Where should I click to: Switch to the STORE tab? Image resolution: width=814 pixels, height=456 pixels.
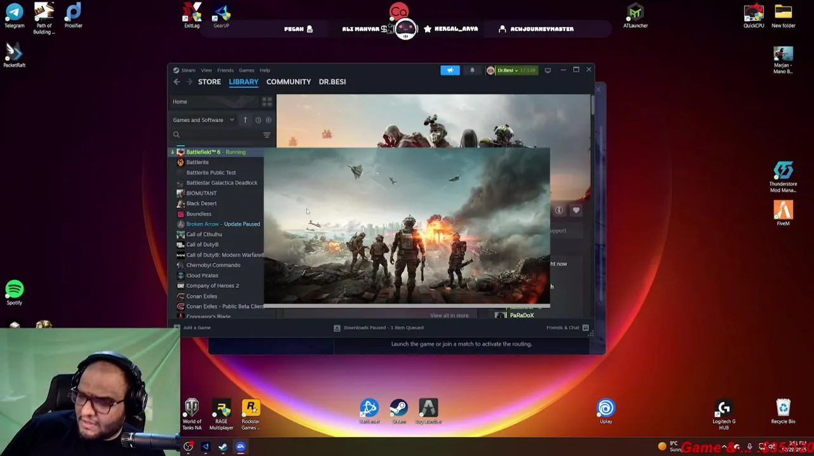[x=209, y=82]
